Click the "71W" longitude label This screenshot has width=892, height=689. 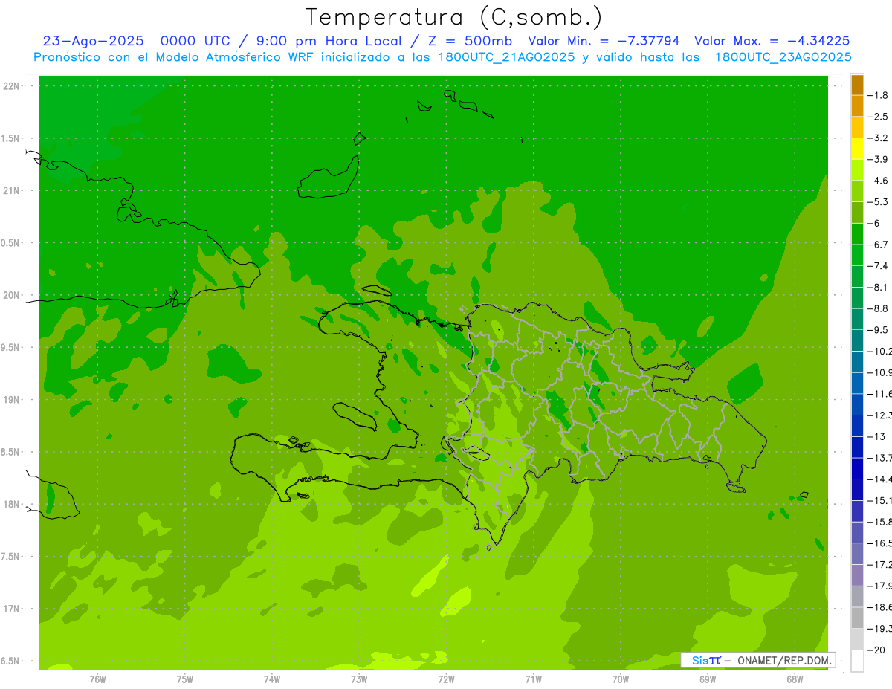pos(533,679)
